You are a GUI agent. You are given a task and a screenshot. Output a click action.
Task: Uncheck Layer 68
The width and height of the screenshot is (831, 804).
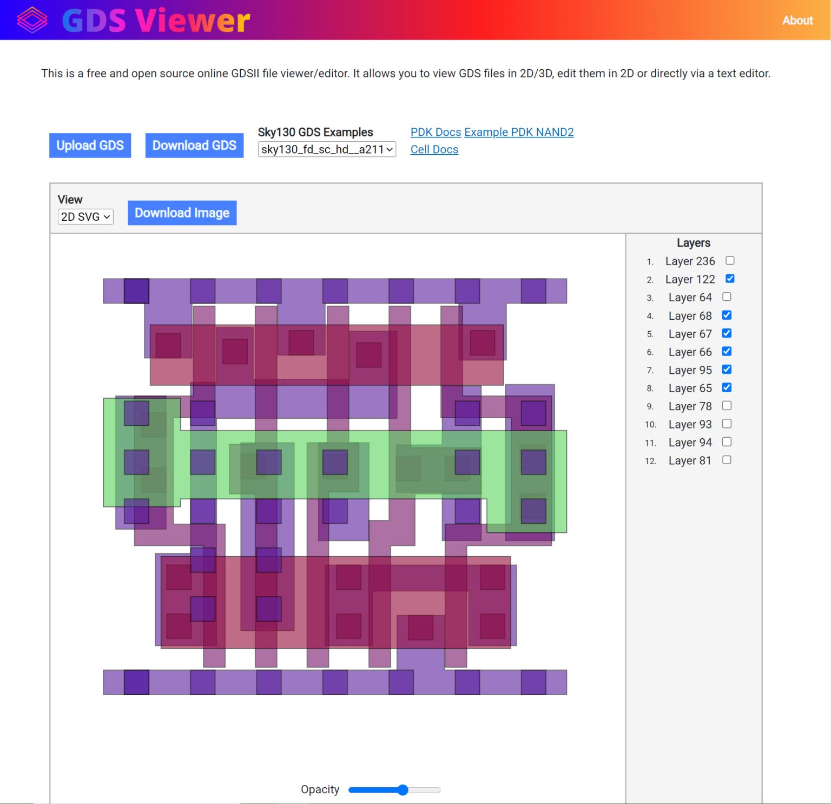(727, 315)
